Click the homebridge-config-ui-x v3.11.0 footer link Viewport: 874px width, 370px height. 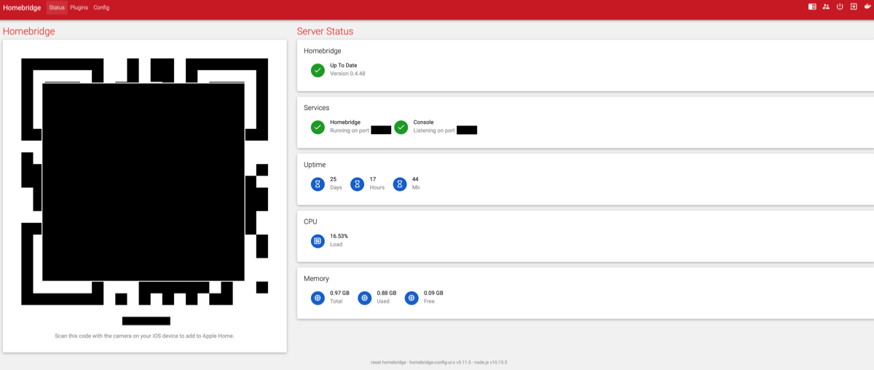pos(441,362)
